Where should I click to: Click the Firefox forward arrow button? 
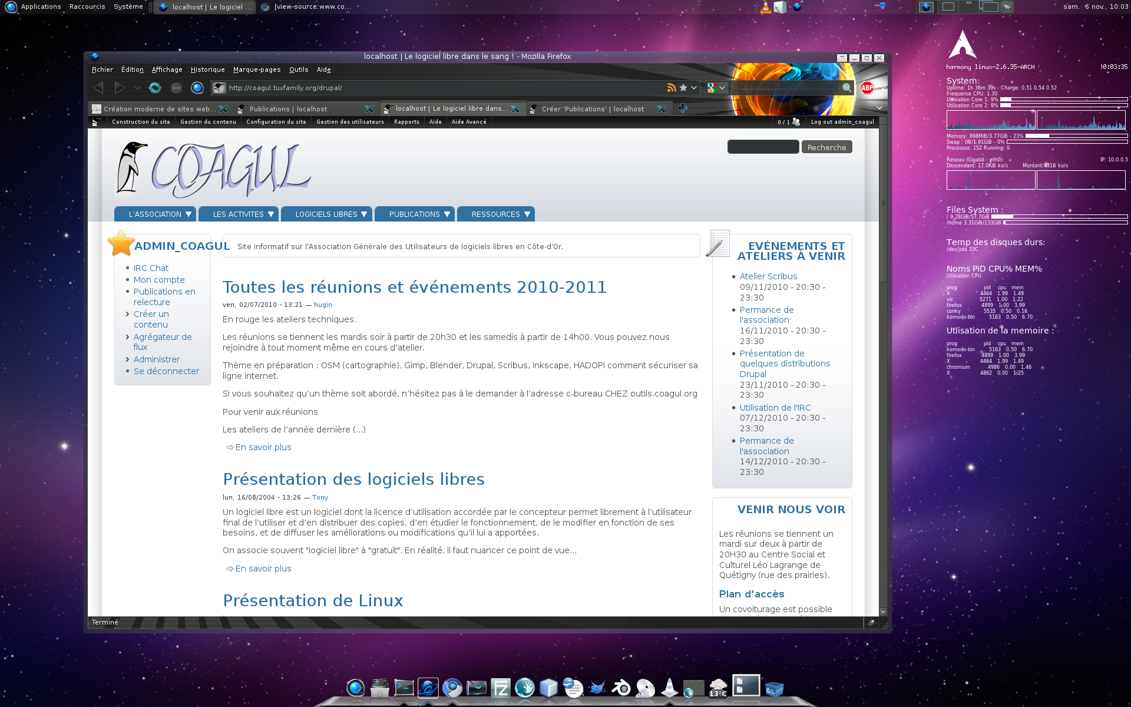point(120,88)
